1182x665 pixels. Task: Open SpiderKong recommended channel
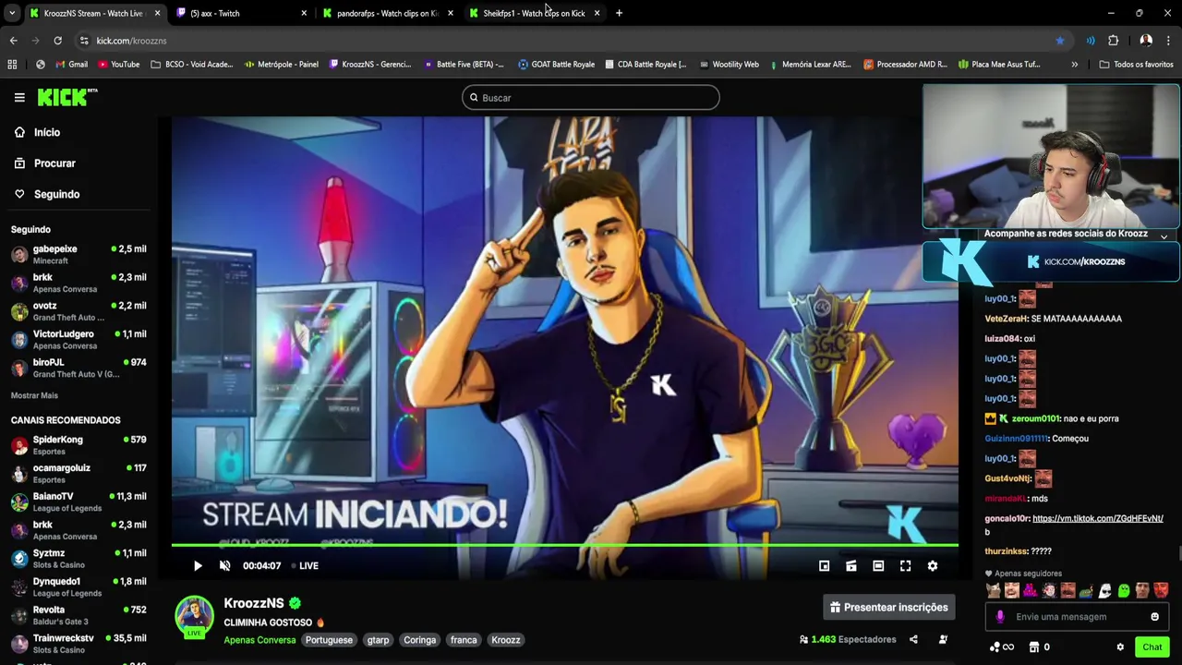pos(78,445)
